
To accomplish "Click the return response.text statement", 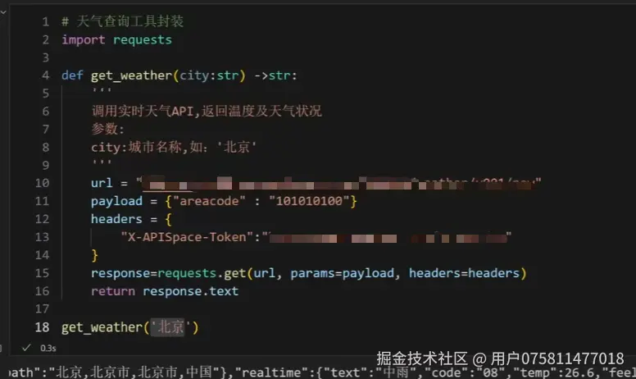I will (x=165, y=291).
